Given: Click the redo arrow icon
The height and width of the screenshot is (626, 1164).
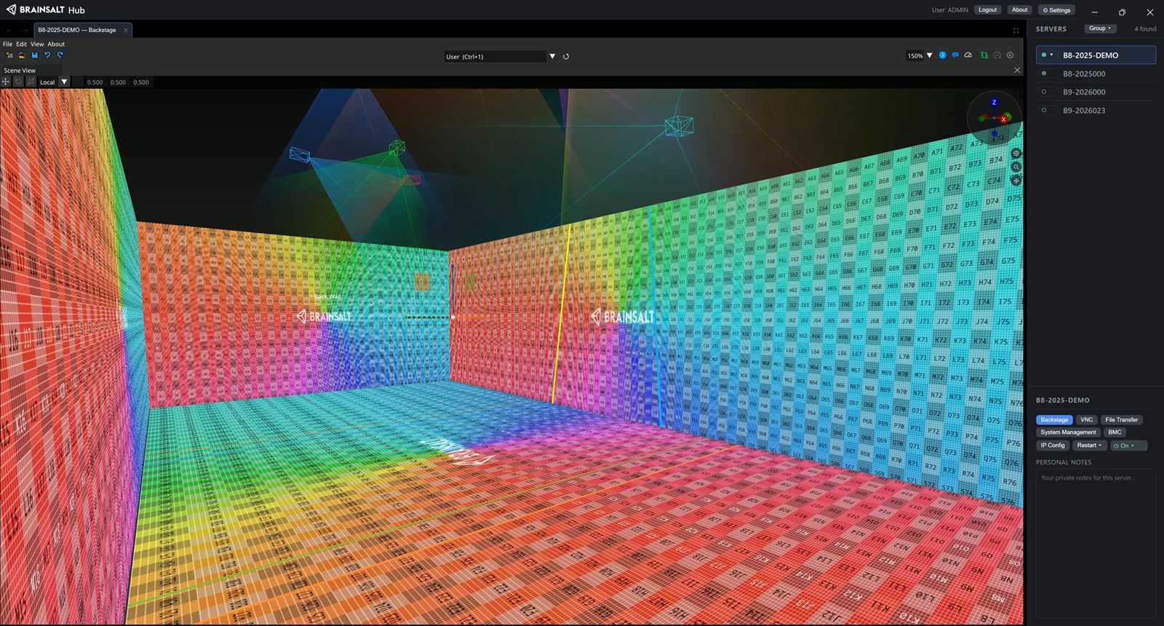Looking at the screenshot, I should (60, 55).
